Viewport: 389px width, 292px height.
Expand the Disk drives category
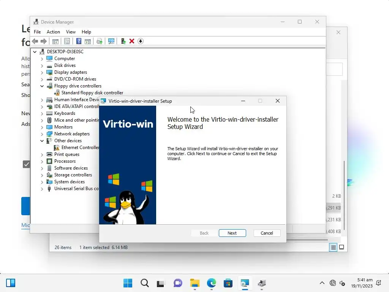tap(42, 66)
